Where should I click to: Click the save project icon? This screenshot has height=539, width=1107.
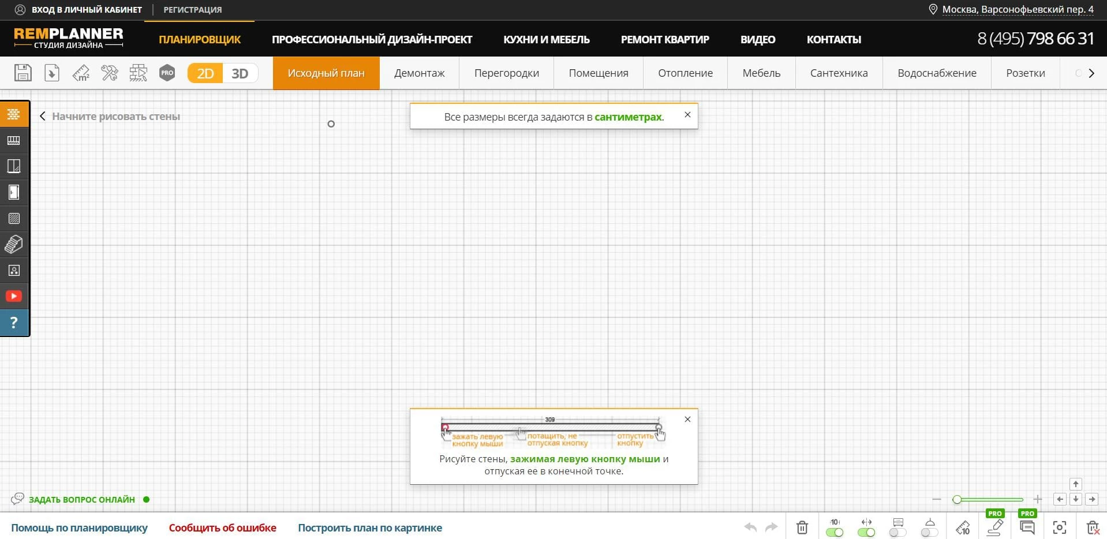click(x=23, y=73)
